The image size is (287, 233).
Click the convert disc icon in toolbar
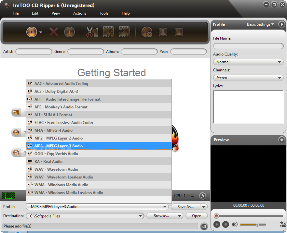147,32
